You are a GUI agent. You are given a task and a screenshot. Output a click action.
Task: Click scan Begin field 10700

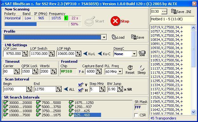15,89
